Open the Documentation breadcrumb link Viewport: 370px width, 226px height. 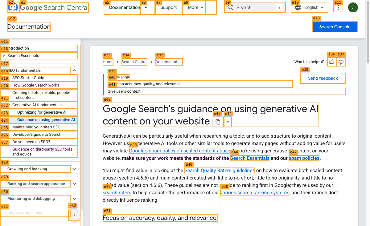point(169,62)
